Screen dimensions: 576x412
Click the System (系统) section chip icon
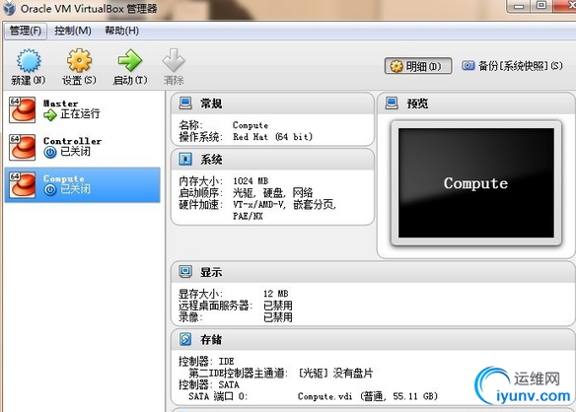[x=185, y=160]
